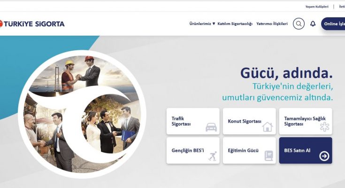Expand the Ürünlerimiz dropdown arrow
345x188 pixels.
pyautogui.click(x=214, y=23)
